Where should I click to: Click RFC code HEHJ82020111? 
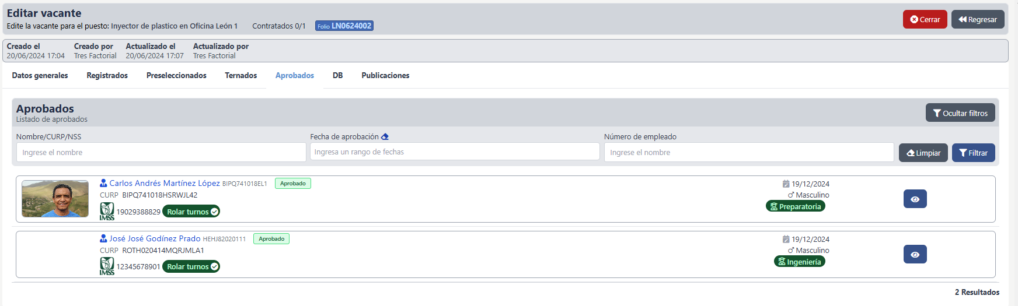coord(224,239)
